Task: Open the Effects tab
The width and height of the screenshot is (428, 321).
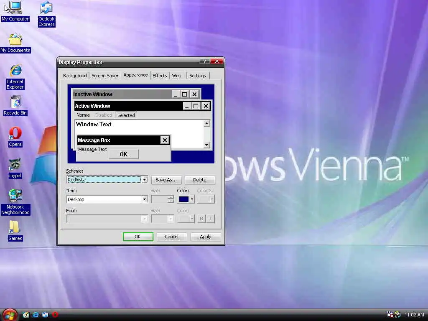Action: [x=160, y=76]
